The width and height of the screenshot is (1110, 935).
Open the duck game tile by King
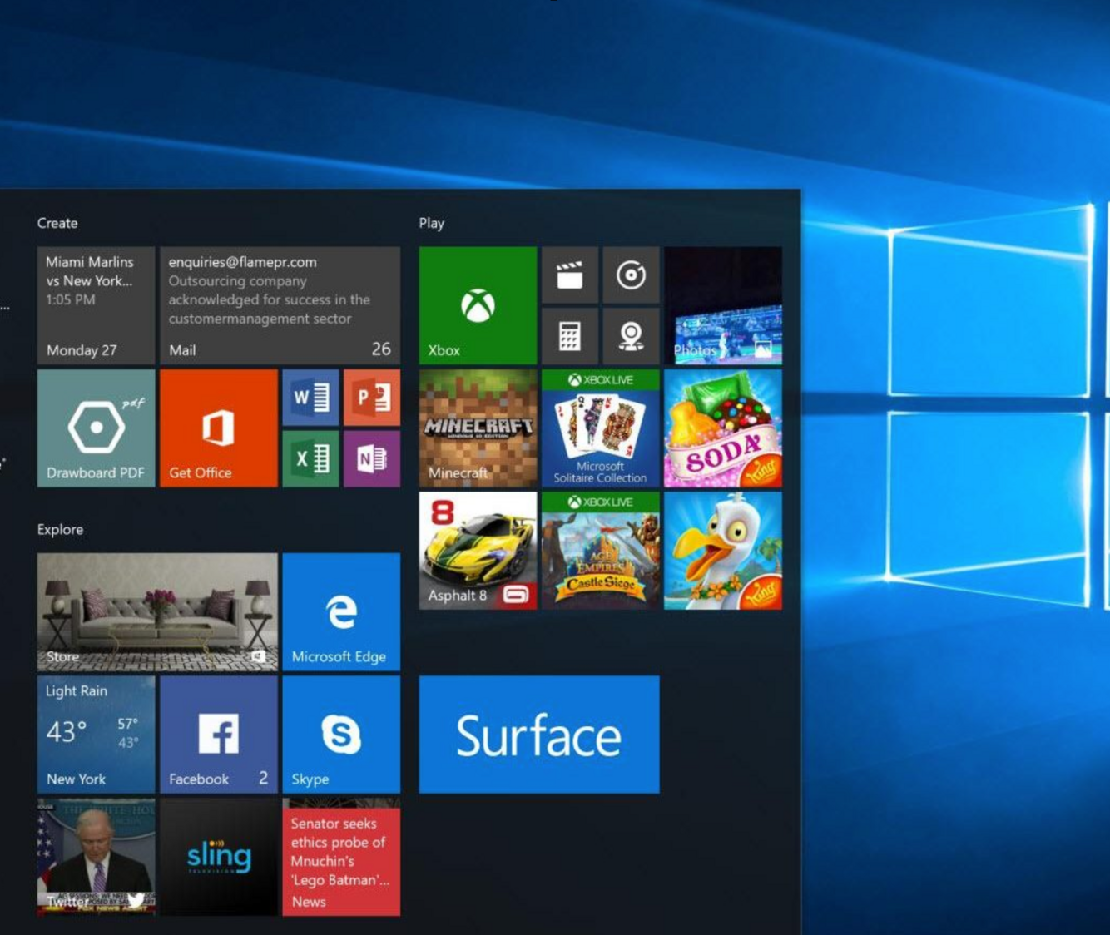point(723,551)
